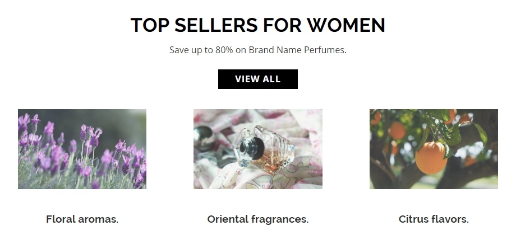516x249 pixels.
Task: Click the word "flavors" under the orange photo
Action: 448,219
